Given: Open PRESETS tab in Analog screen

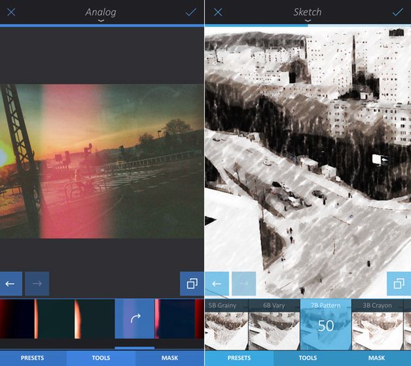Looking at the screenshot, I should [33, 358].
